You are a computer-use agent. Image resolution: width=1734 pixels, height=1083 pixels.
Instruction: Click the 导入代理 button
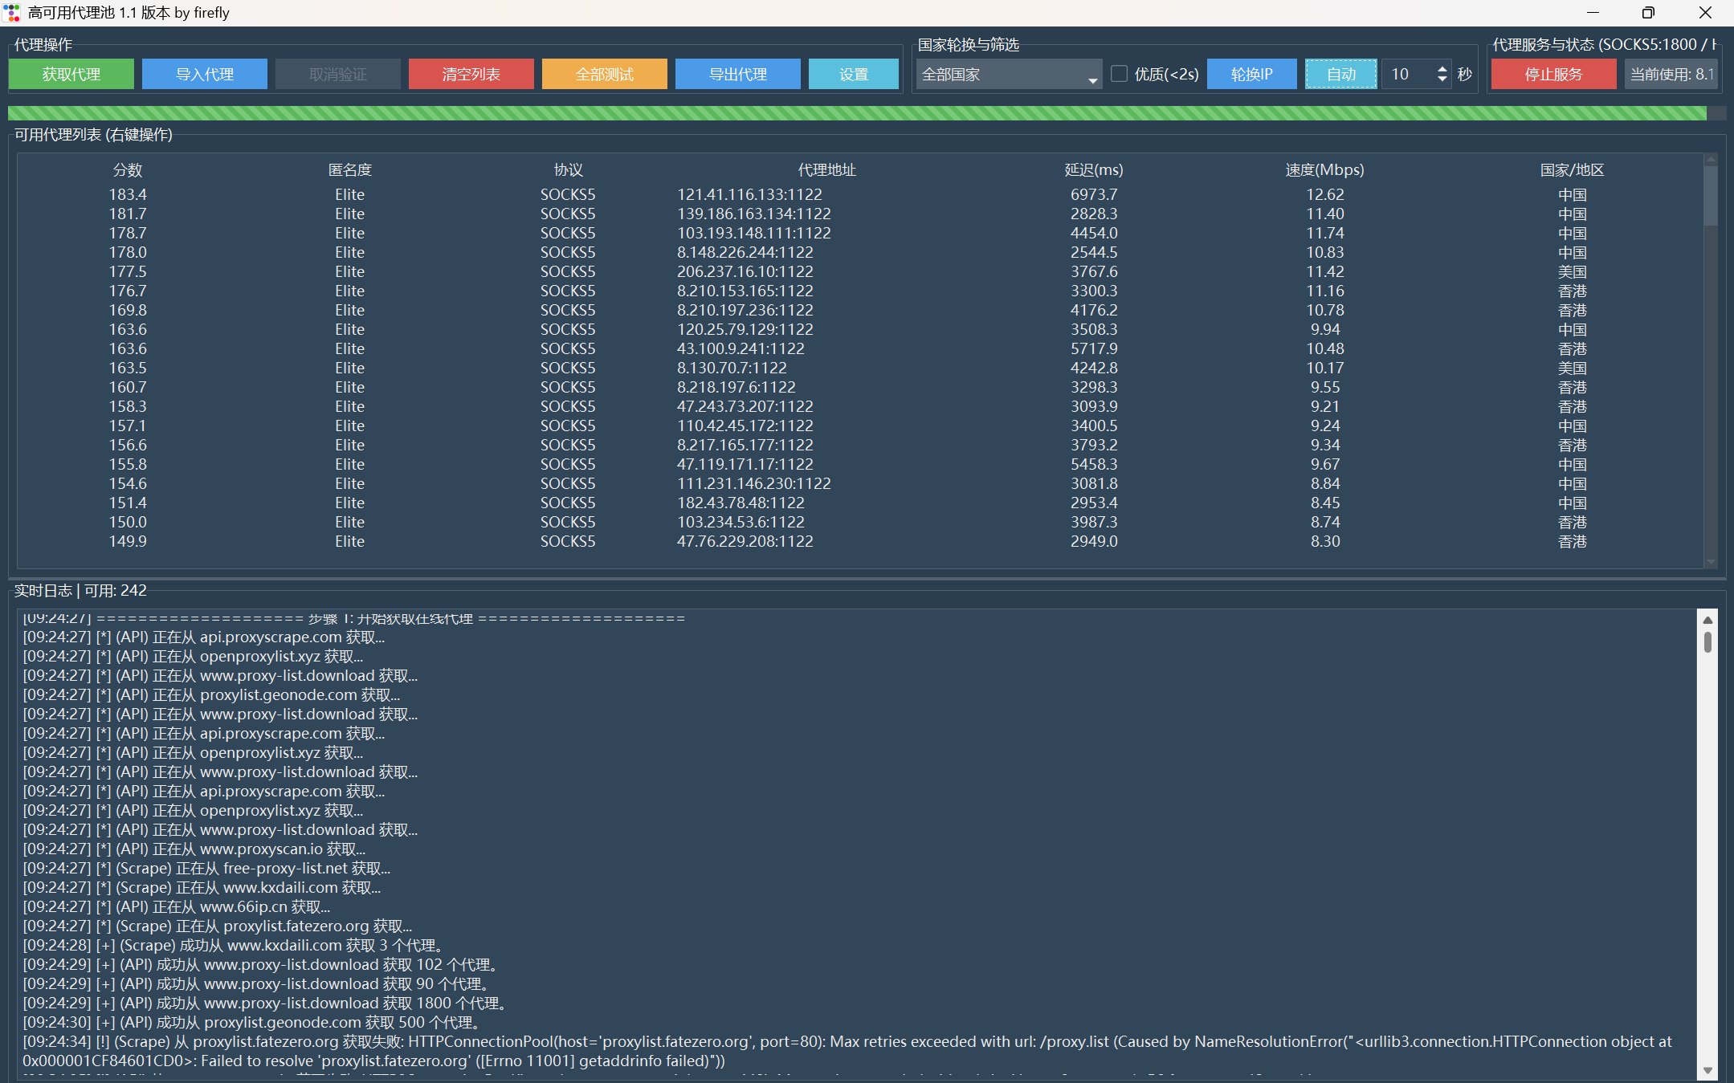click(x=204, y=74)
